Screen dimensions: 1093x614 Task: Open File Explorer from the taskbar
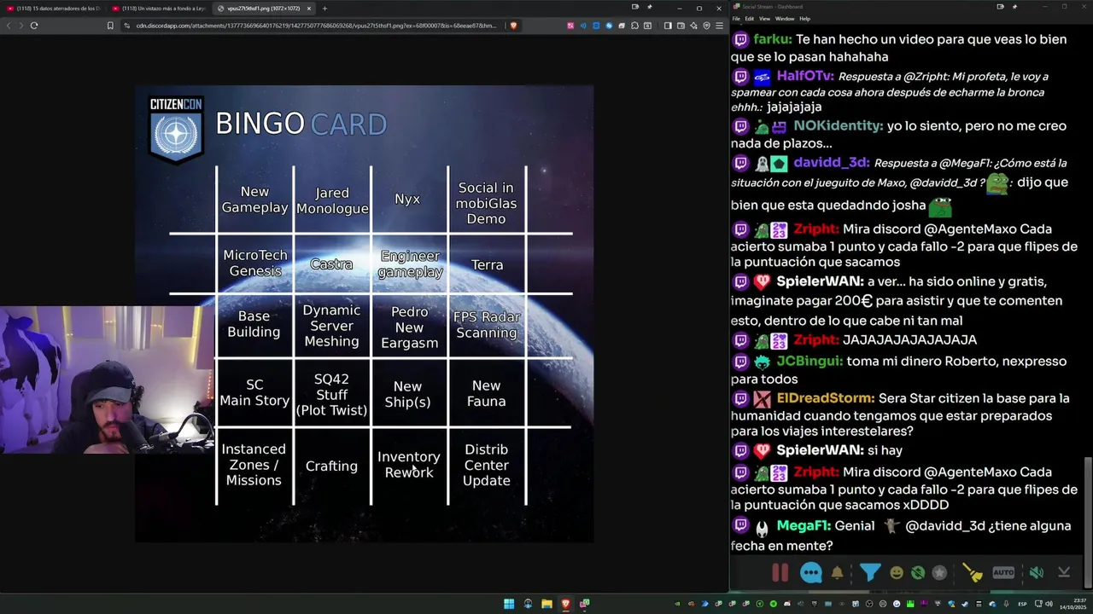(x=546, y=604)
